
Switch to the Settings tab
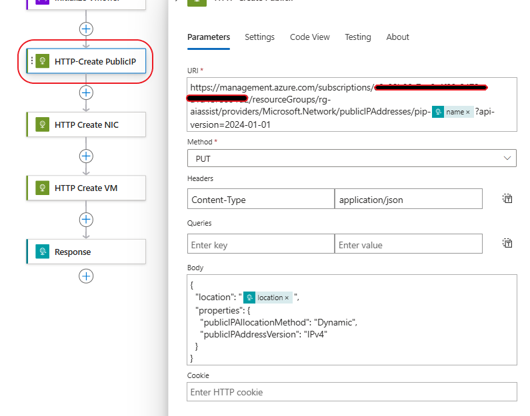pos(259,37)
